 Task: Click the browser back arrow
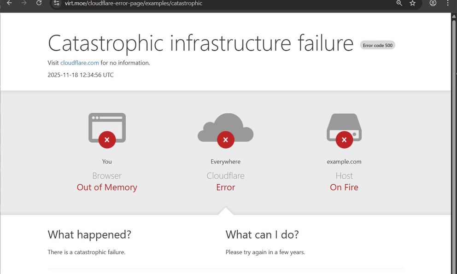pos(9,3)
